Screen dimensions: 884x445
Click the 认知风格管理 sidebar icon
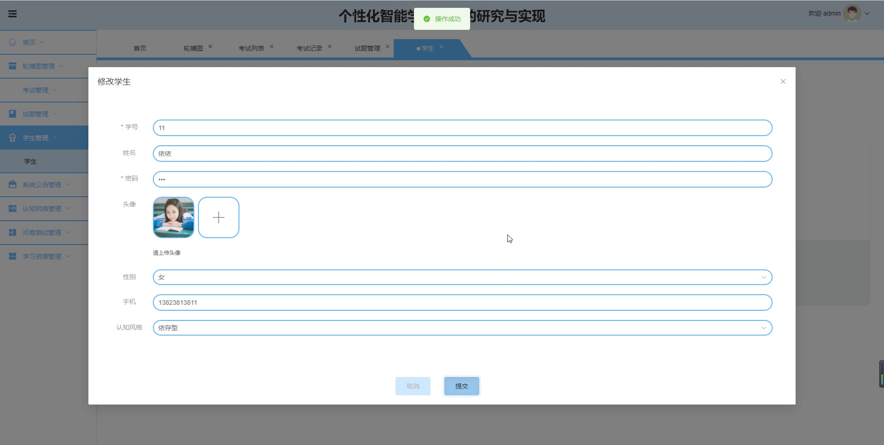coord(12,208)
